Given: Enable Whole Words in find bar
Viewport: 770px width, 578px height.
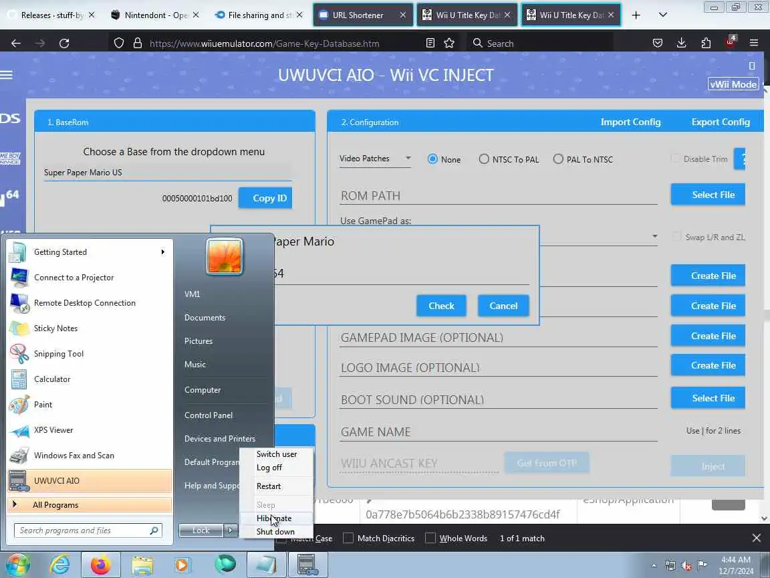Looking at the screenshot, I should 430,538.
